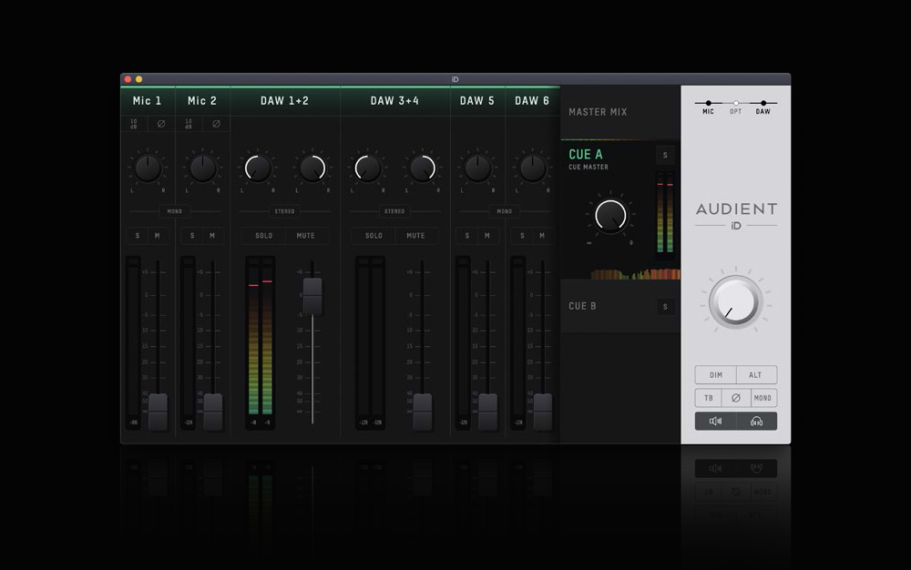The height and width of the screenshot is (570, 911).
Task: Click SOLO on DAW 3+4
Action: tap(374, 236)
